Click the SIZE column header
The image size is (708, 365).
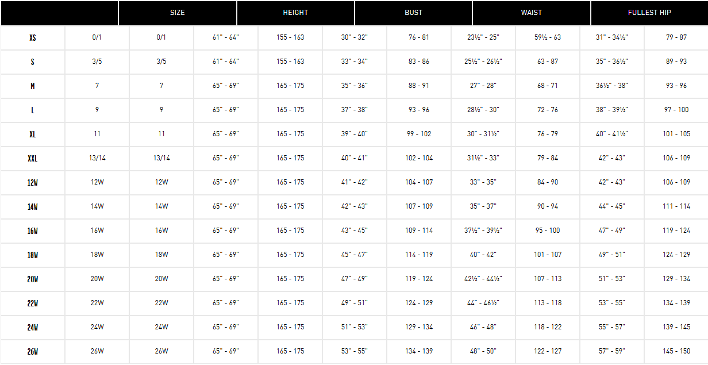click(x=178, y=13)
